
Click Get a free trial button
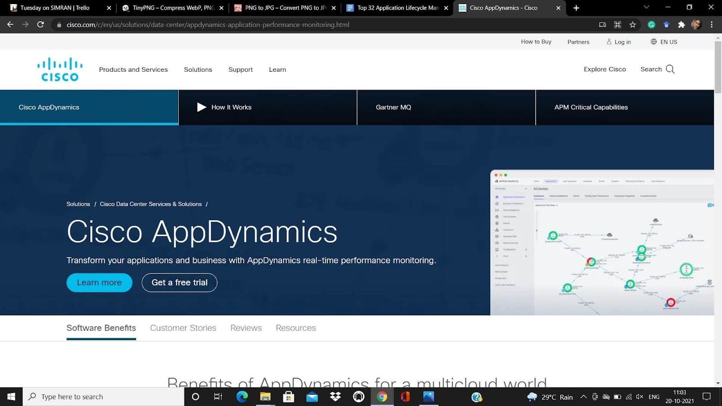[x=180, y=282]
